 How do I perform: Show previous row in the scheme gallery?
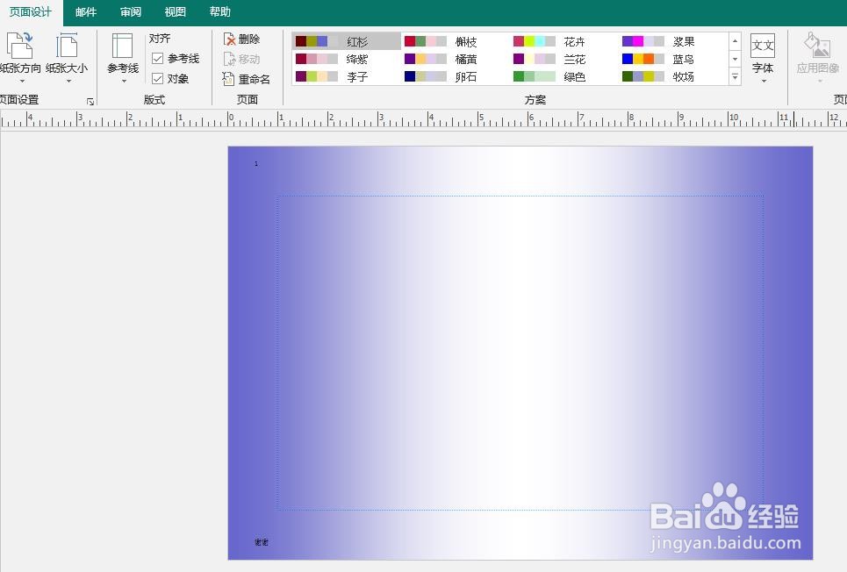(x=735, y=41)
